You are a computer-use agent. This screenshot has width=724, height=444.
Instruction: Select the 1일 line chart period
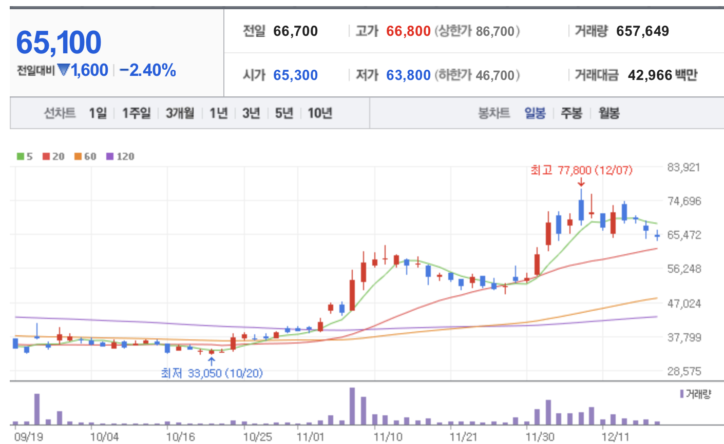click(x=98, y=113)
